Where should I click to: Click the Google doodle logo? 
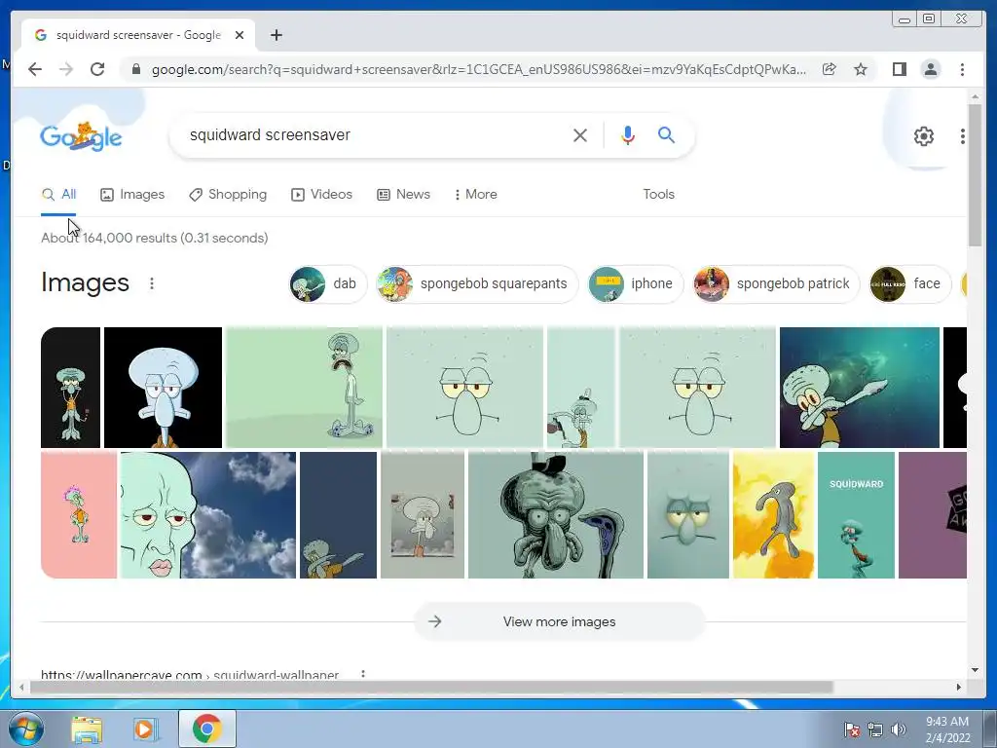[x=81, y=135]
